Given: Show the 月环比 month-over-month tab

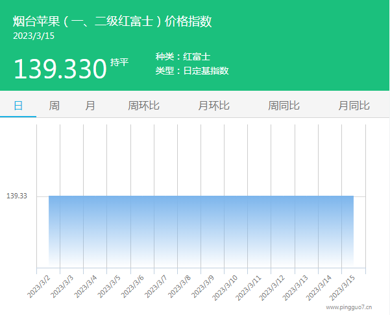Looking at the screenshot, I should pyautogui.click(x=213, y=106).
